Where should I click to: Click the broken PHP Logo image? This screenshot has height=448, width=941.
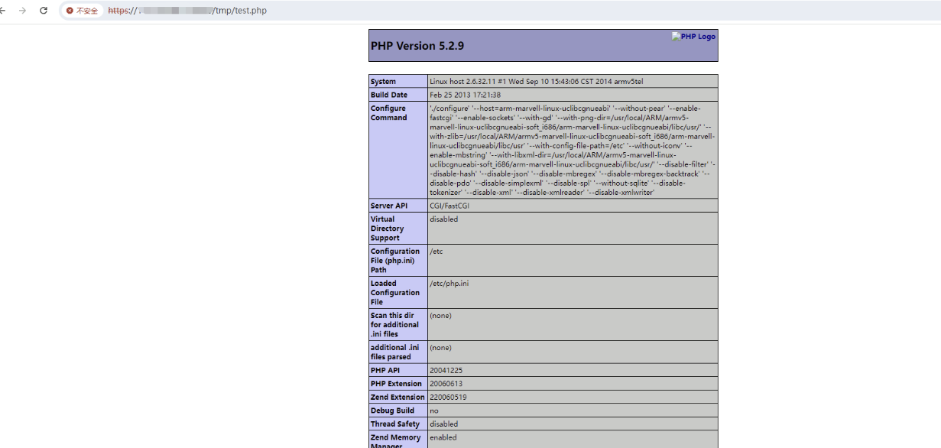click(694, 37)
